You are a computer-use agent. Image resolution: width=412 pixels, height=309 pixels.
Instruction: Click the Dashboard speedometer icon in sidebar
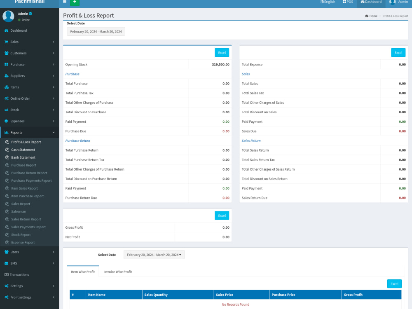coord(7,30)
